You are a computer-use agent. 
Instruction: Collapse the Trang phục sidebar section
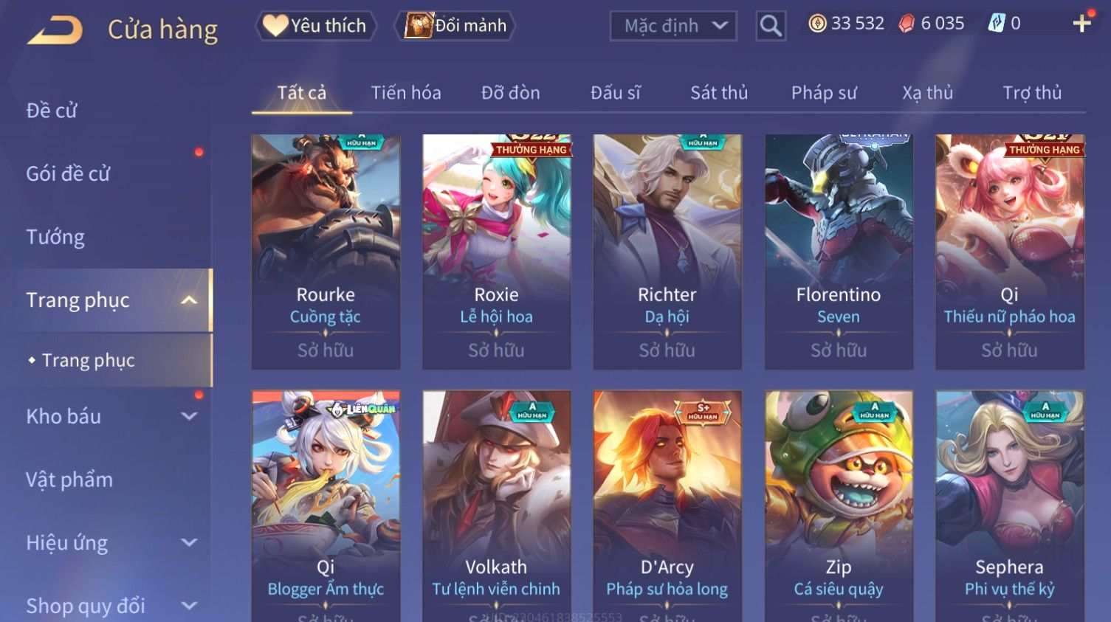(x=189, y=300)
